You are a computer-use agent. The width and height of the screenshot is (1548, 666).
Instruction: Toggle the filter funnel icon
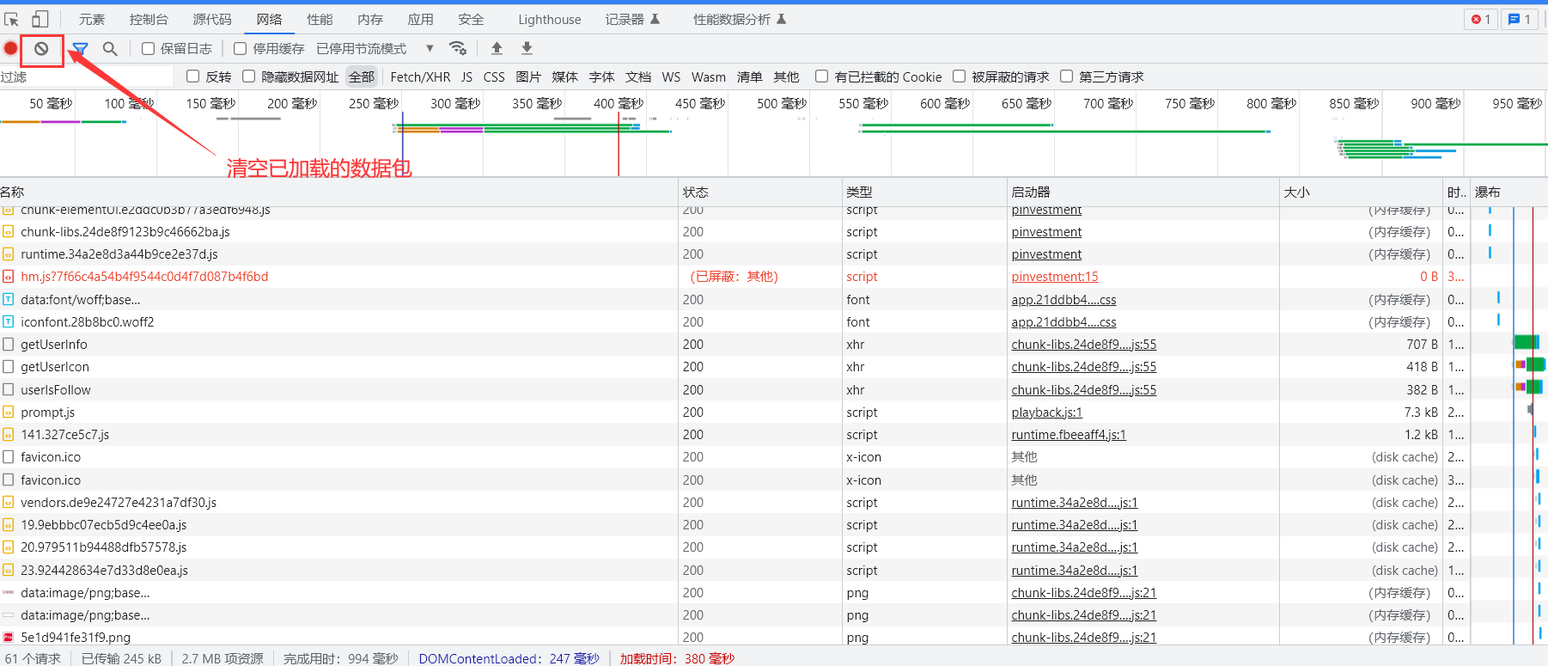80,49
